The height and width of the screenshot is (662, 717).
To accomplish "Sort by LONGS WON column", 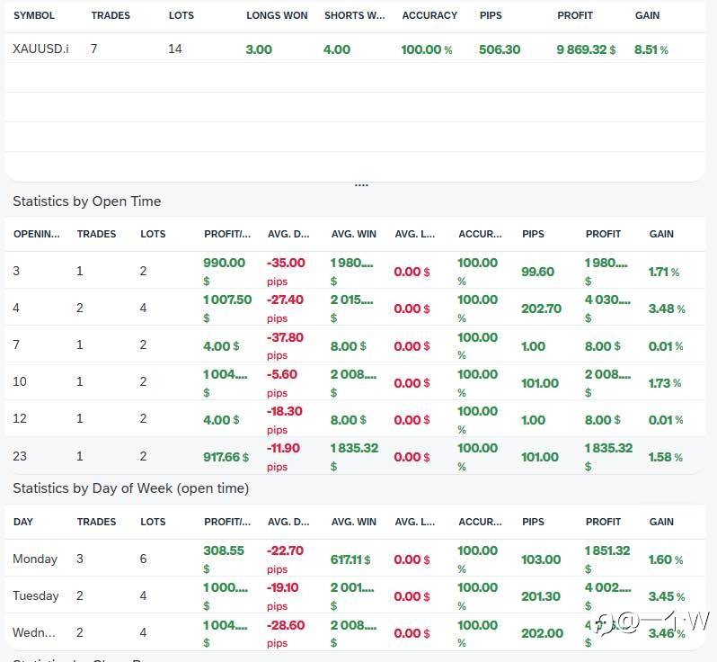I will (277, 15).
